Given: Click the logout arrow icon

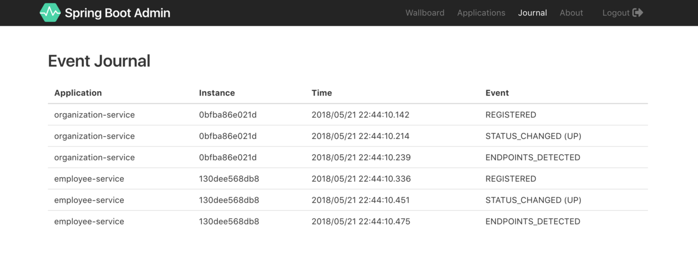Looking at the screenshot, I should (638, 12).
